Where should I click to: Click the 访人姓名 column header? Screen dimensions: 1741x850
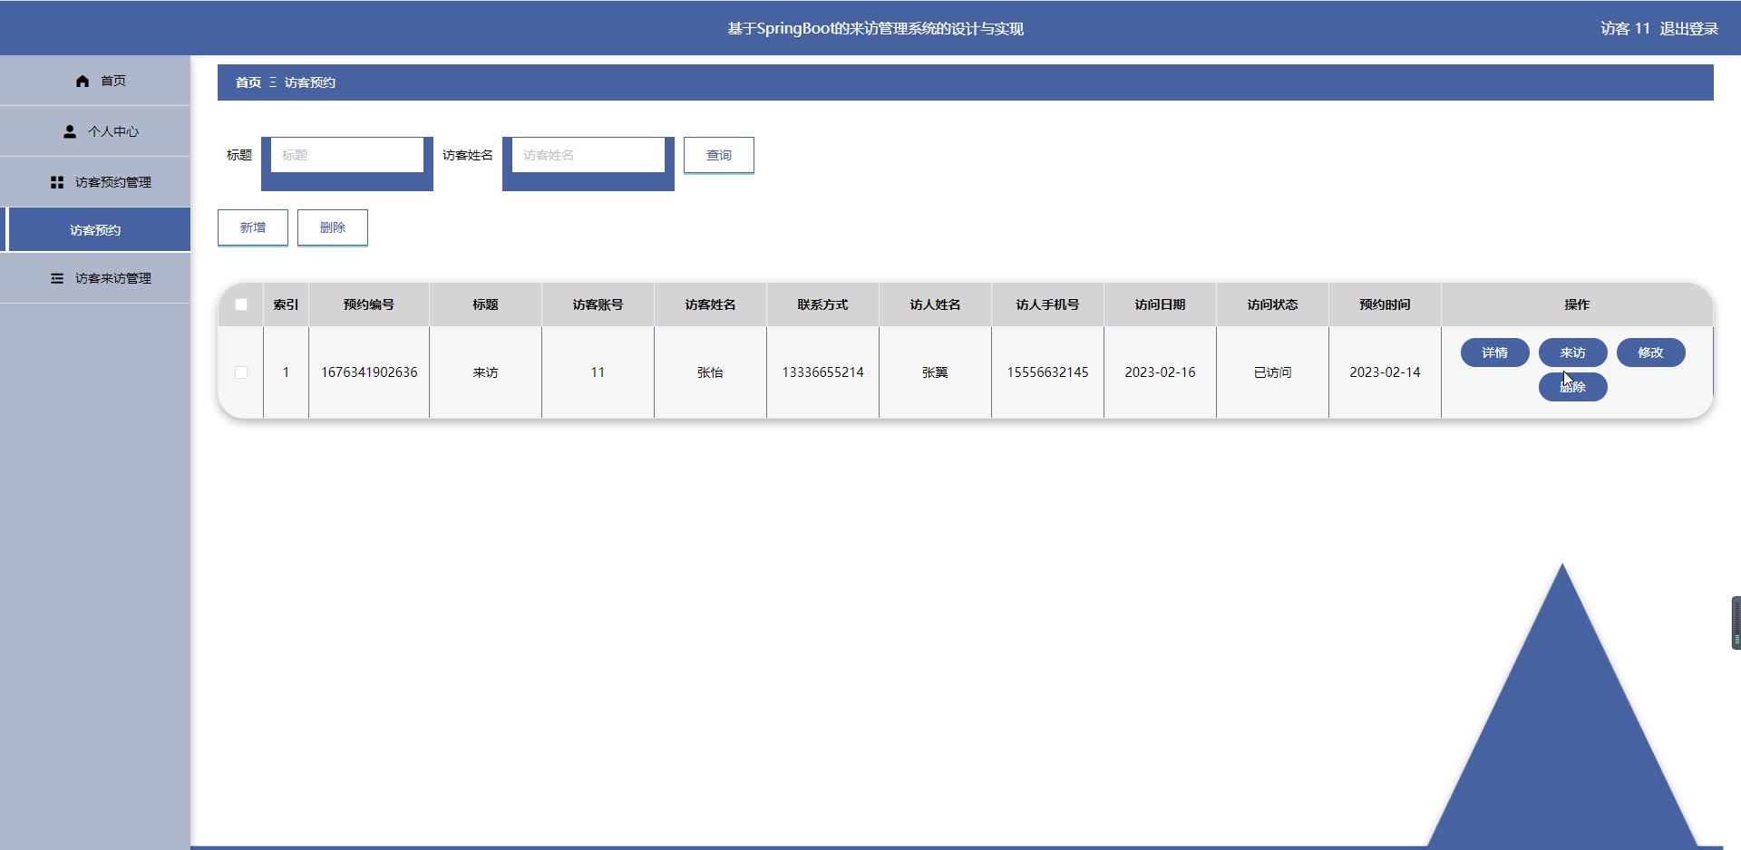click(x=935, y=304)
